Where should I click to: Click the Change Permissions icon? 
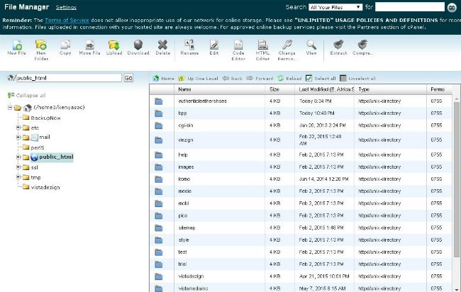[287, 46]
